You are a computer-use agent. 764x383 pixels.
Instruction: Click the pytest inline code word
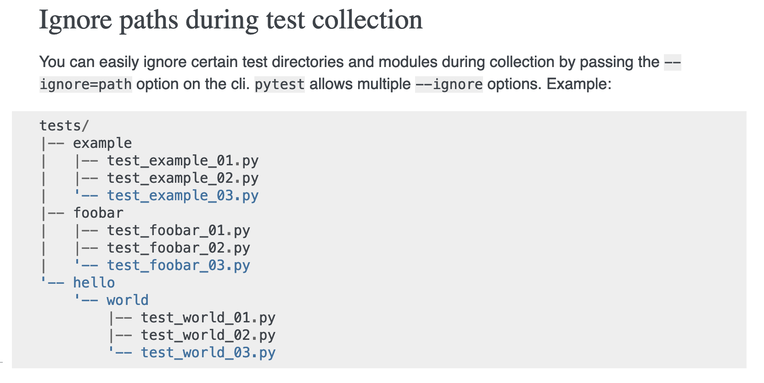pos(280,84)
